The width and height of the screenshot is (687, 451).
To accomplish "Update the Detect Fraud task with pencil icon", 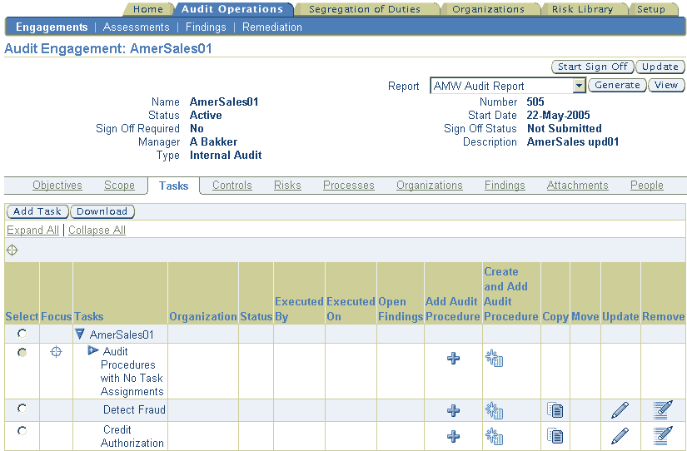I will coord(620,410).
